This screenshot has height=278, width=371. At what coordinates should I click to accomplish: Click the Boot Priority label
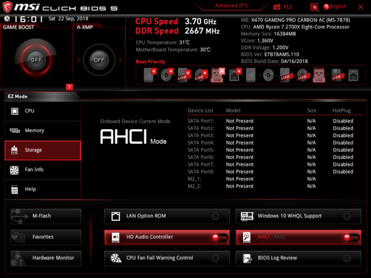[x=150, y=62]
